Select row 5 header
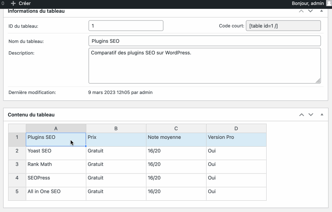 click(x=17, y=194)
